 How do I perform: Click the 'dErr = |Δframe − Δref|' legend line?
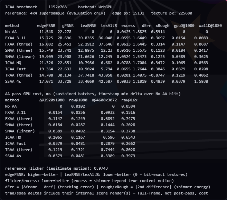(107, 187)
